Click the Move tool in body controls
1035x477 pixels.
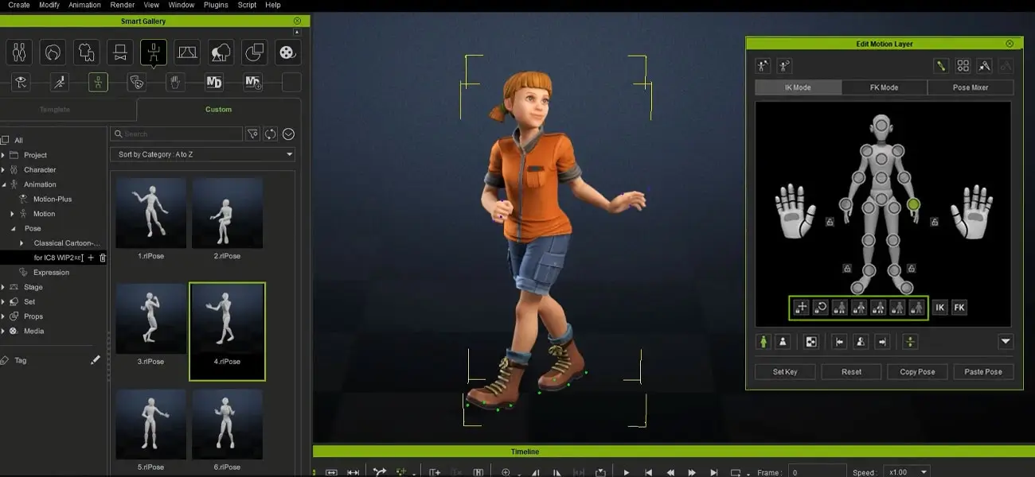[x=801, y=308]
